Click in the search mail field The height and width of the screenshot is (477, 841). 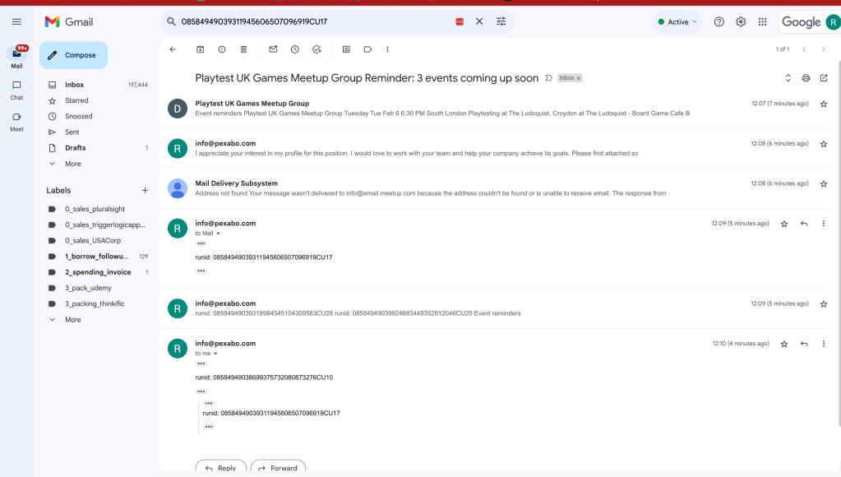tap(315, 22)
